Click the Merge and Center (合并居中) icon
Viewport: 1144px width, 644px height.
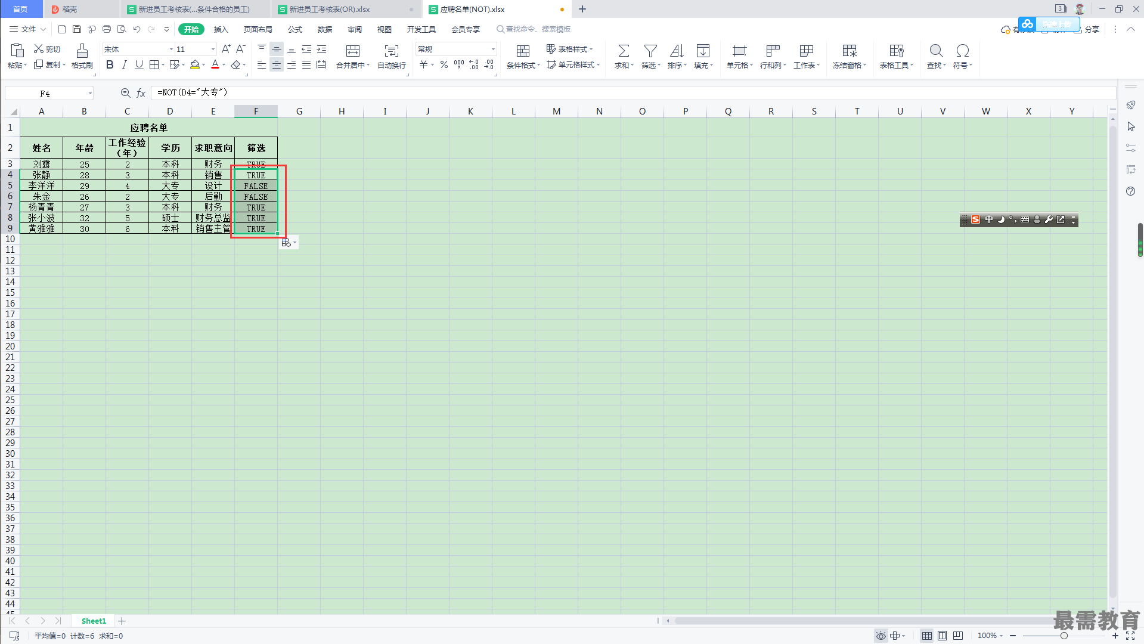[353, 51]
